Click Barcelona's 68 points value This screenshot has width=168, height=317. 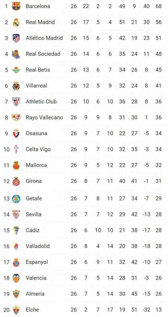tap(158, 6)
